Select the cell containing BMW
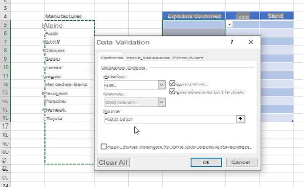The height and width of the screenshot is (187, 303). click(70, 42)
